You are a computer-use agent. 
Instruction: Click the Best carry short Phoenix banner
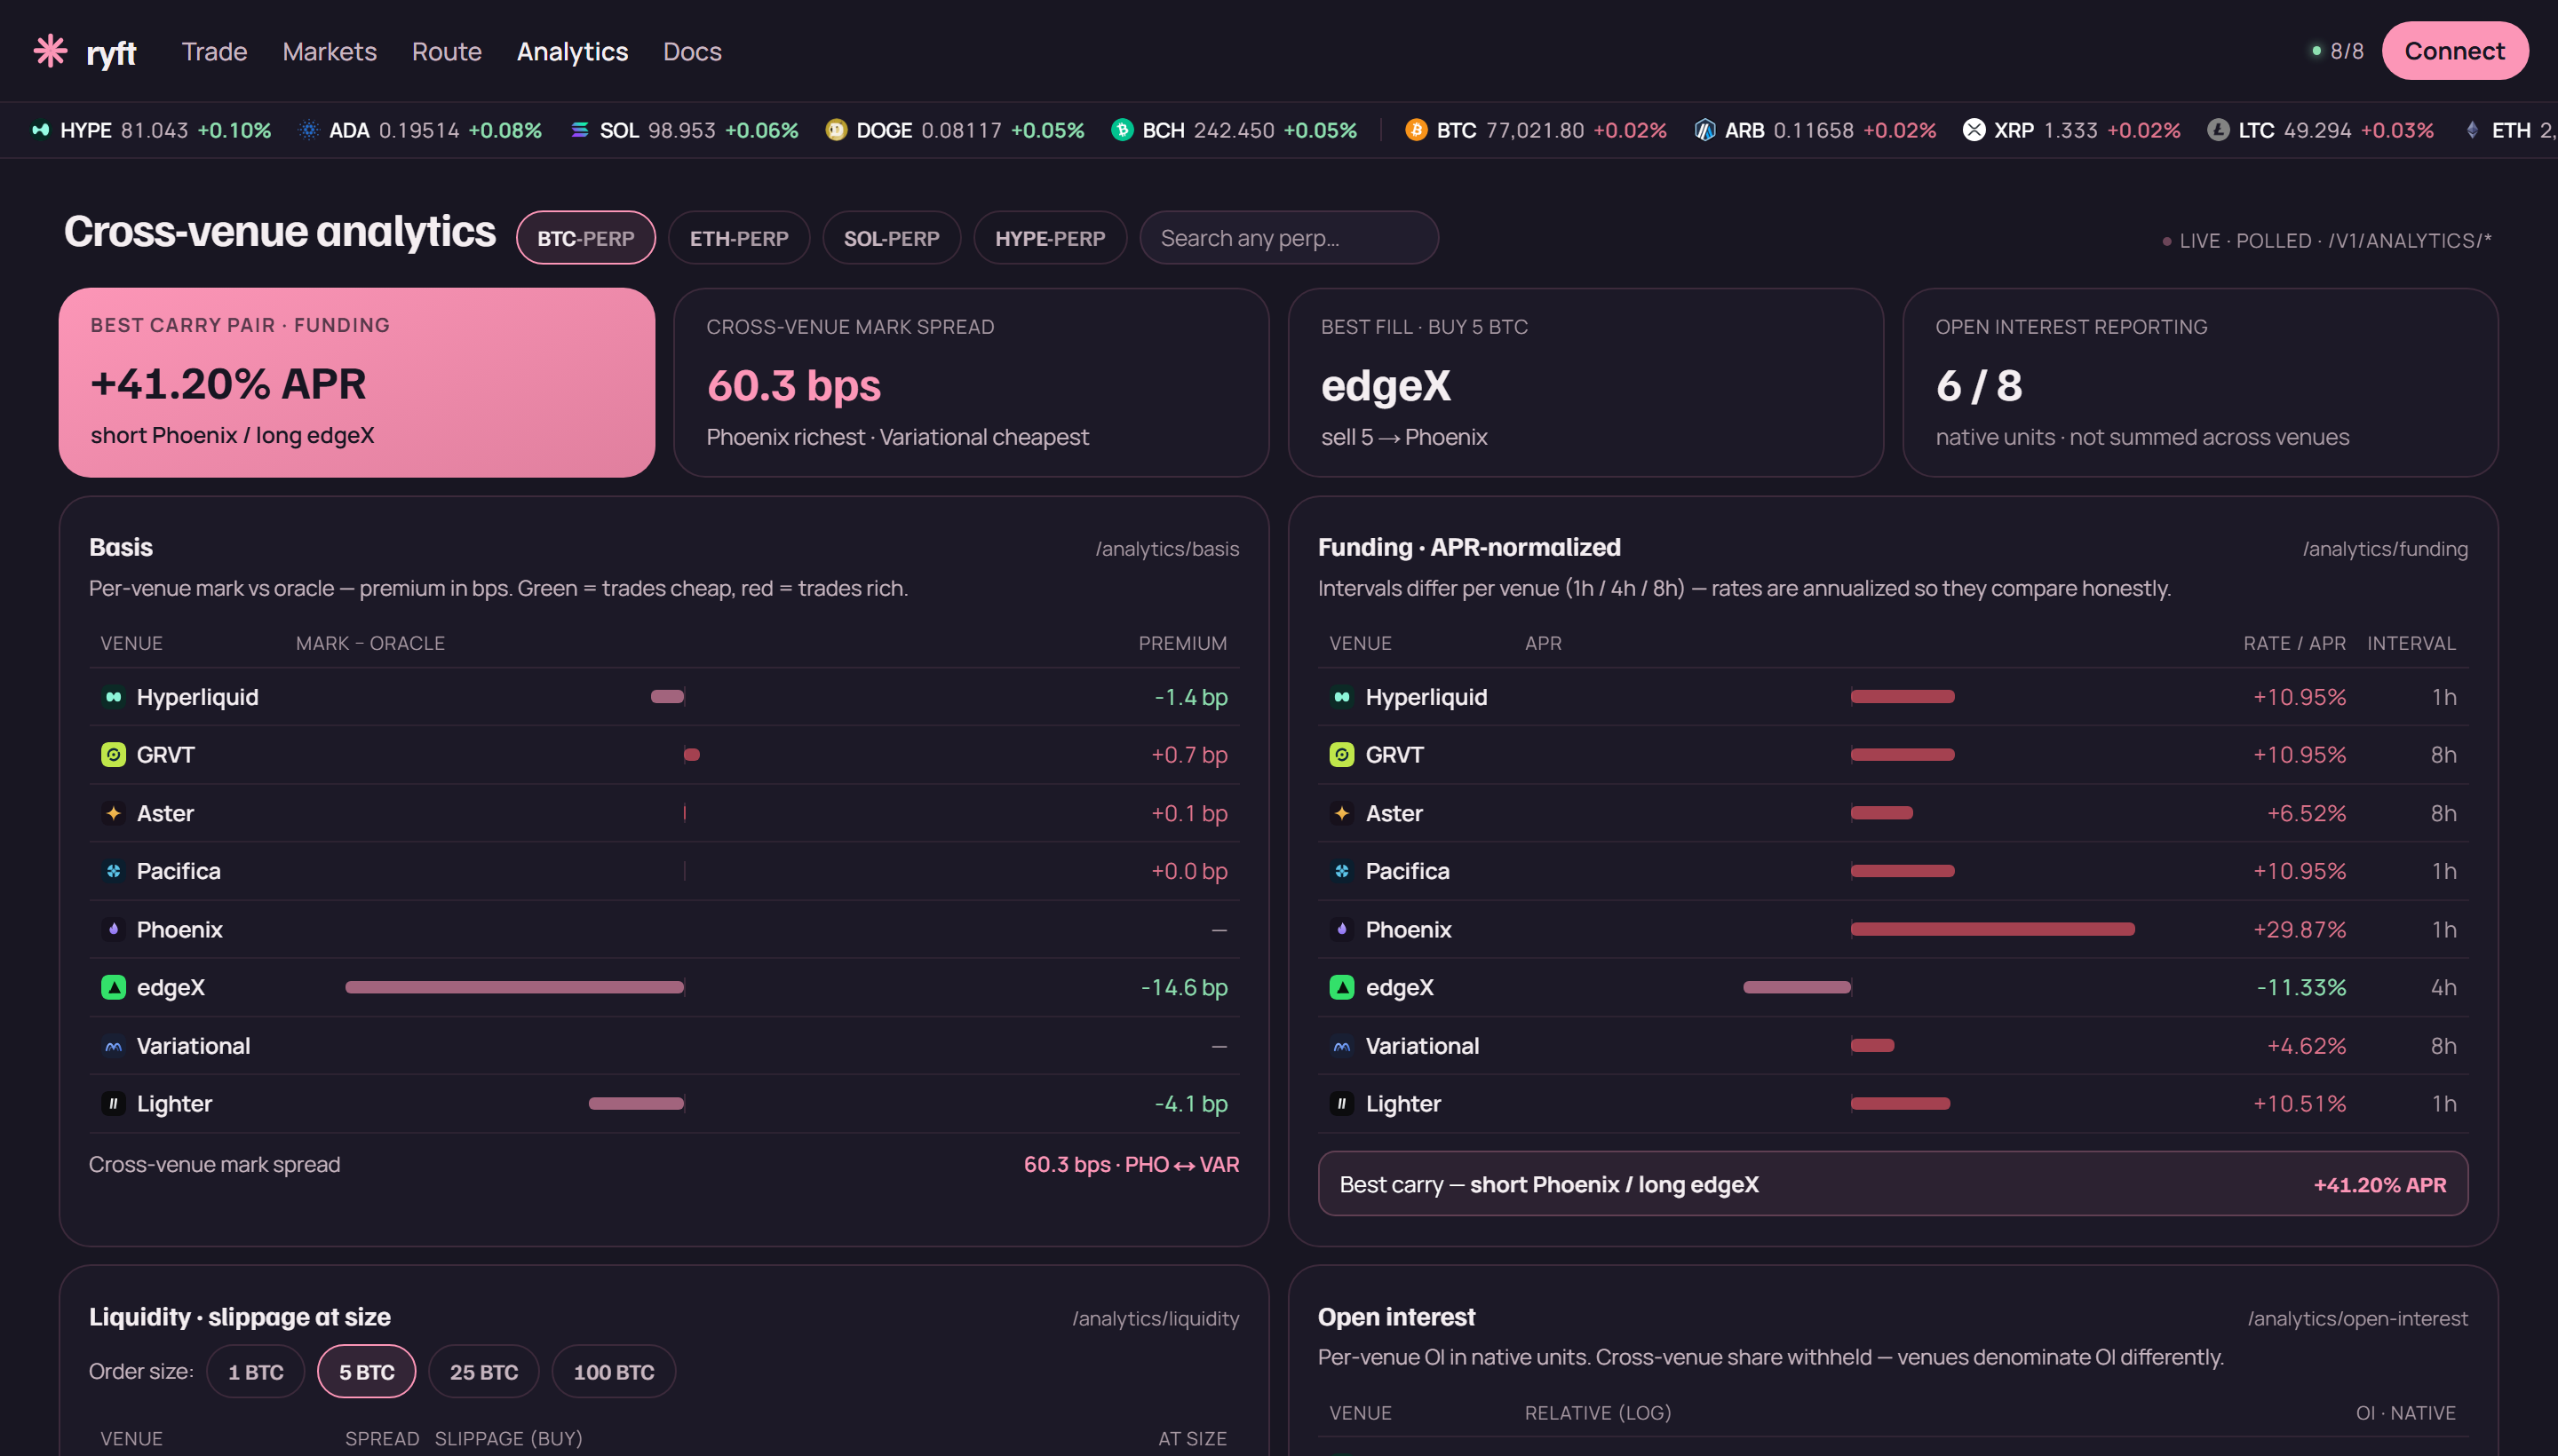tap(1893, 1184)
